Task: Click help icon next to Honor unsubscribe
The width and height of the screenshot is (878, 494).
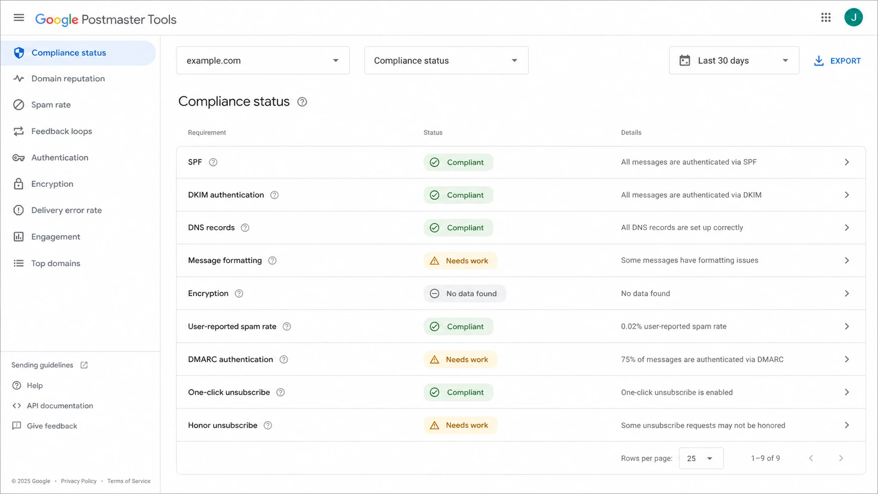Action: pyautogui.click(x=268, y=425)
